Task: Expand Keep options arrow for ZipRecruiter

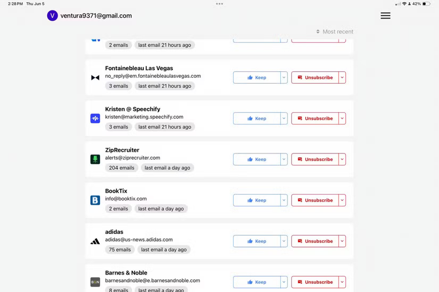Action: pyautogui.click(x=284, y=159)
